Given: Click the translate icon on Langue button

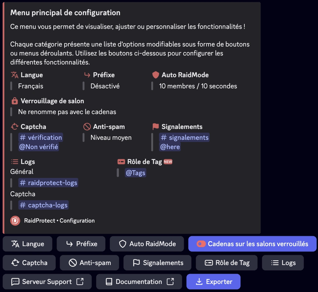Looking at the screenshot, I should click(15, 244).
